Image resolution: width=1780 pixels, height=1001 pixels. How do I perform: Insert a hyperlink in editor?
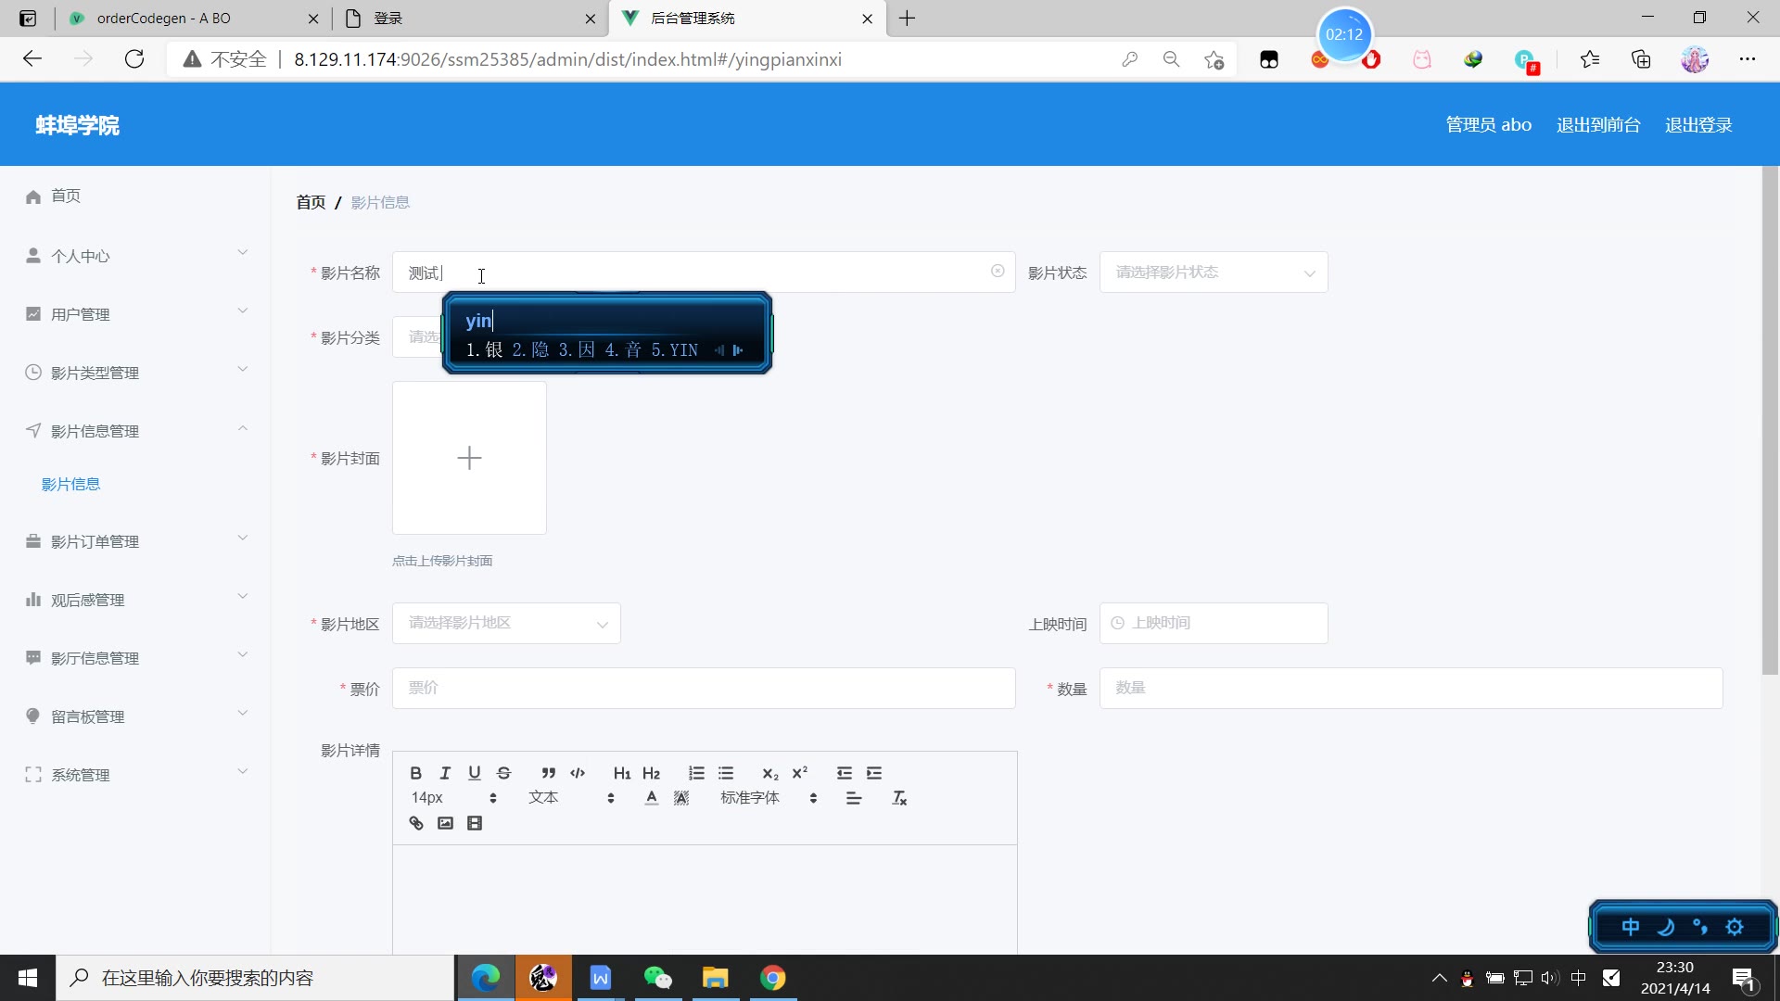coord(416,823)
